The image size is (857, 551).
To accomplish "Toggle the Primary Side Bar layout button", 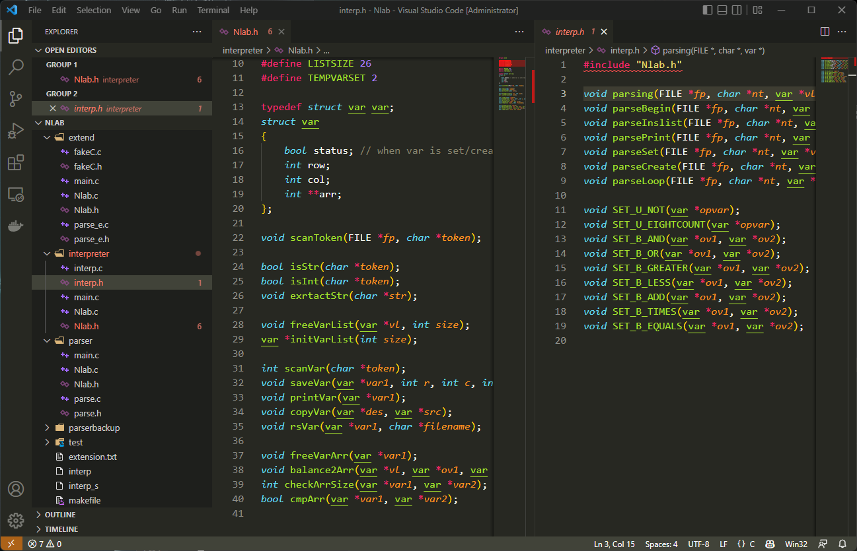I will pyautogui.click(x=708, y=10).
